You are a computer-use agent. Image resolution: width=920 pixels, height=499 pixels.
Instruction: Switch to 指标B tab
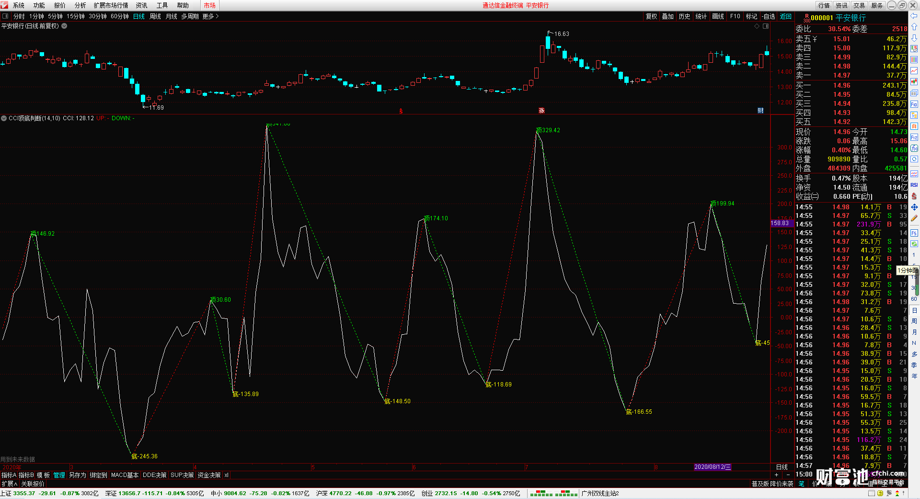coord(26,475)
